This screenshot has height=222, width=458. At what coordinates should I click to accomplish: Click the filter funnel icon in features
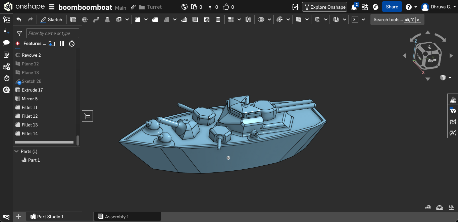click(x=19, y=34)
